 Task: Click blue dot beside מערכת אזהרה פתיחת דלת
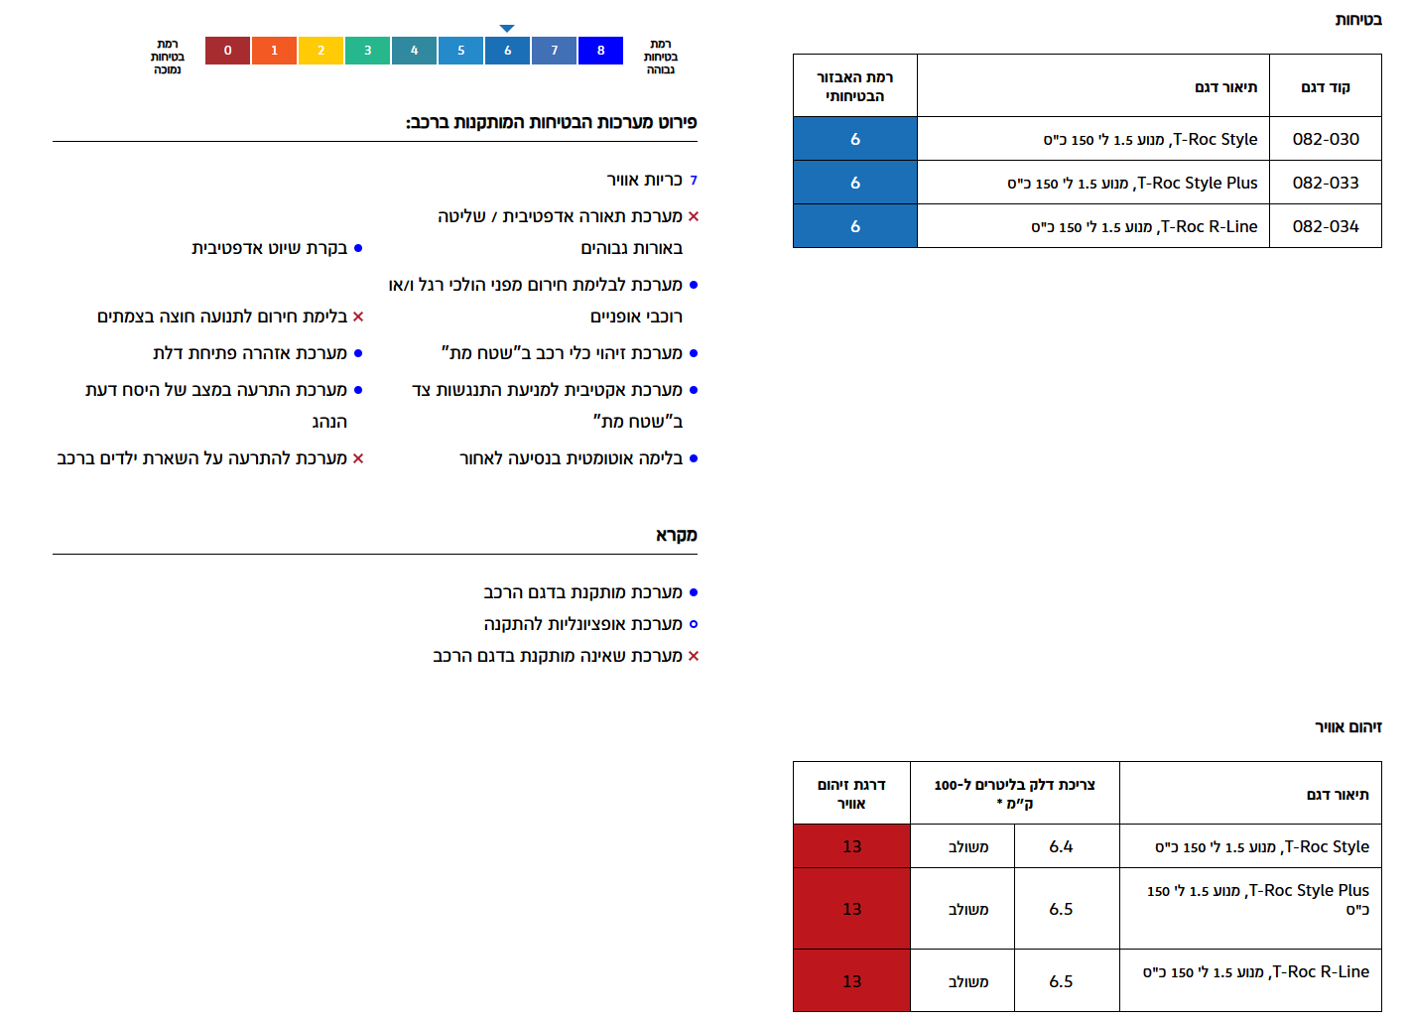358,353
